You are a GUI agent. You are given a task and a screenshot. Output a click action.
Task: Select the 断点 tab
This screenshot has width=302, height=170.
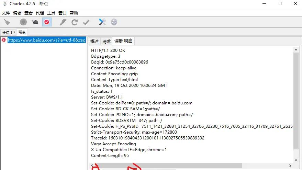22,32
